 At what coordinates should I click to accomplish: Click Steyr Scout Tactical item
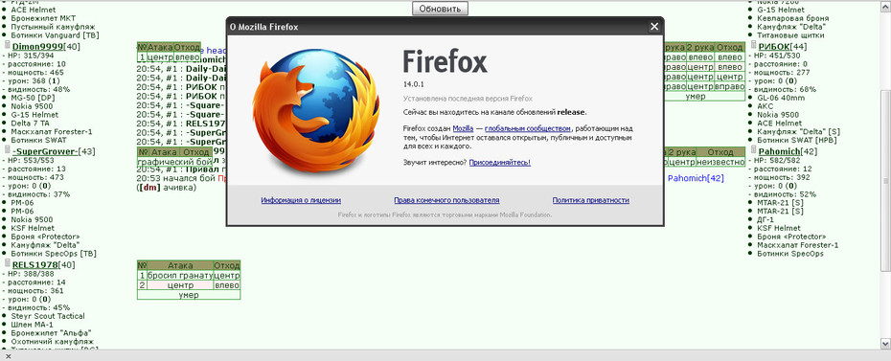(x=48, y=316)
